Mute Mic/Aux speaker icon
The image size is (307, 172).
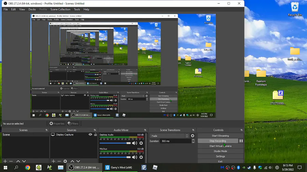tap(134, 157)
